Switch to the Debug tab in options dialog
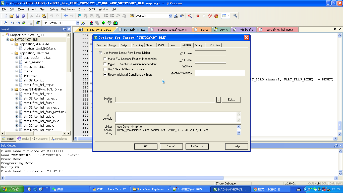The height and width of the screenshot is (193, 343). 198,45
